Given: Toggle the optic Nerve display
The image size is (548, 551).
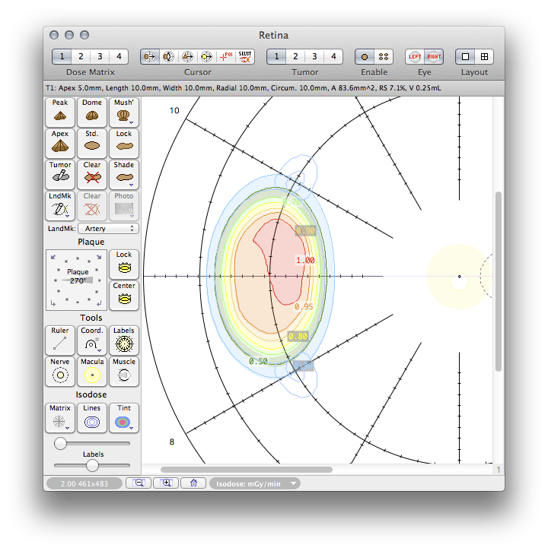Looking at the screenshot, I should [x=60, y=372].
